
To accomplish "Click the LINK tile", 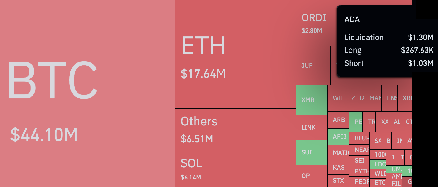I will coord(311,127).
